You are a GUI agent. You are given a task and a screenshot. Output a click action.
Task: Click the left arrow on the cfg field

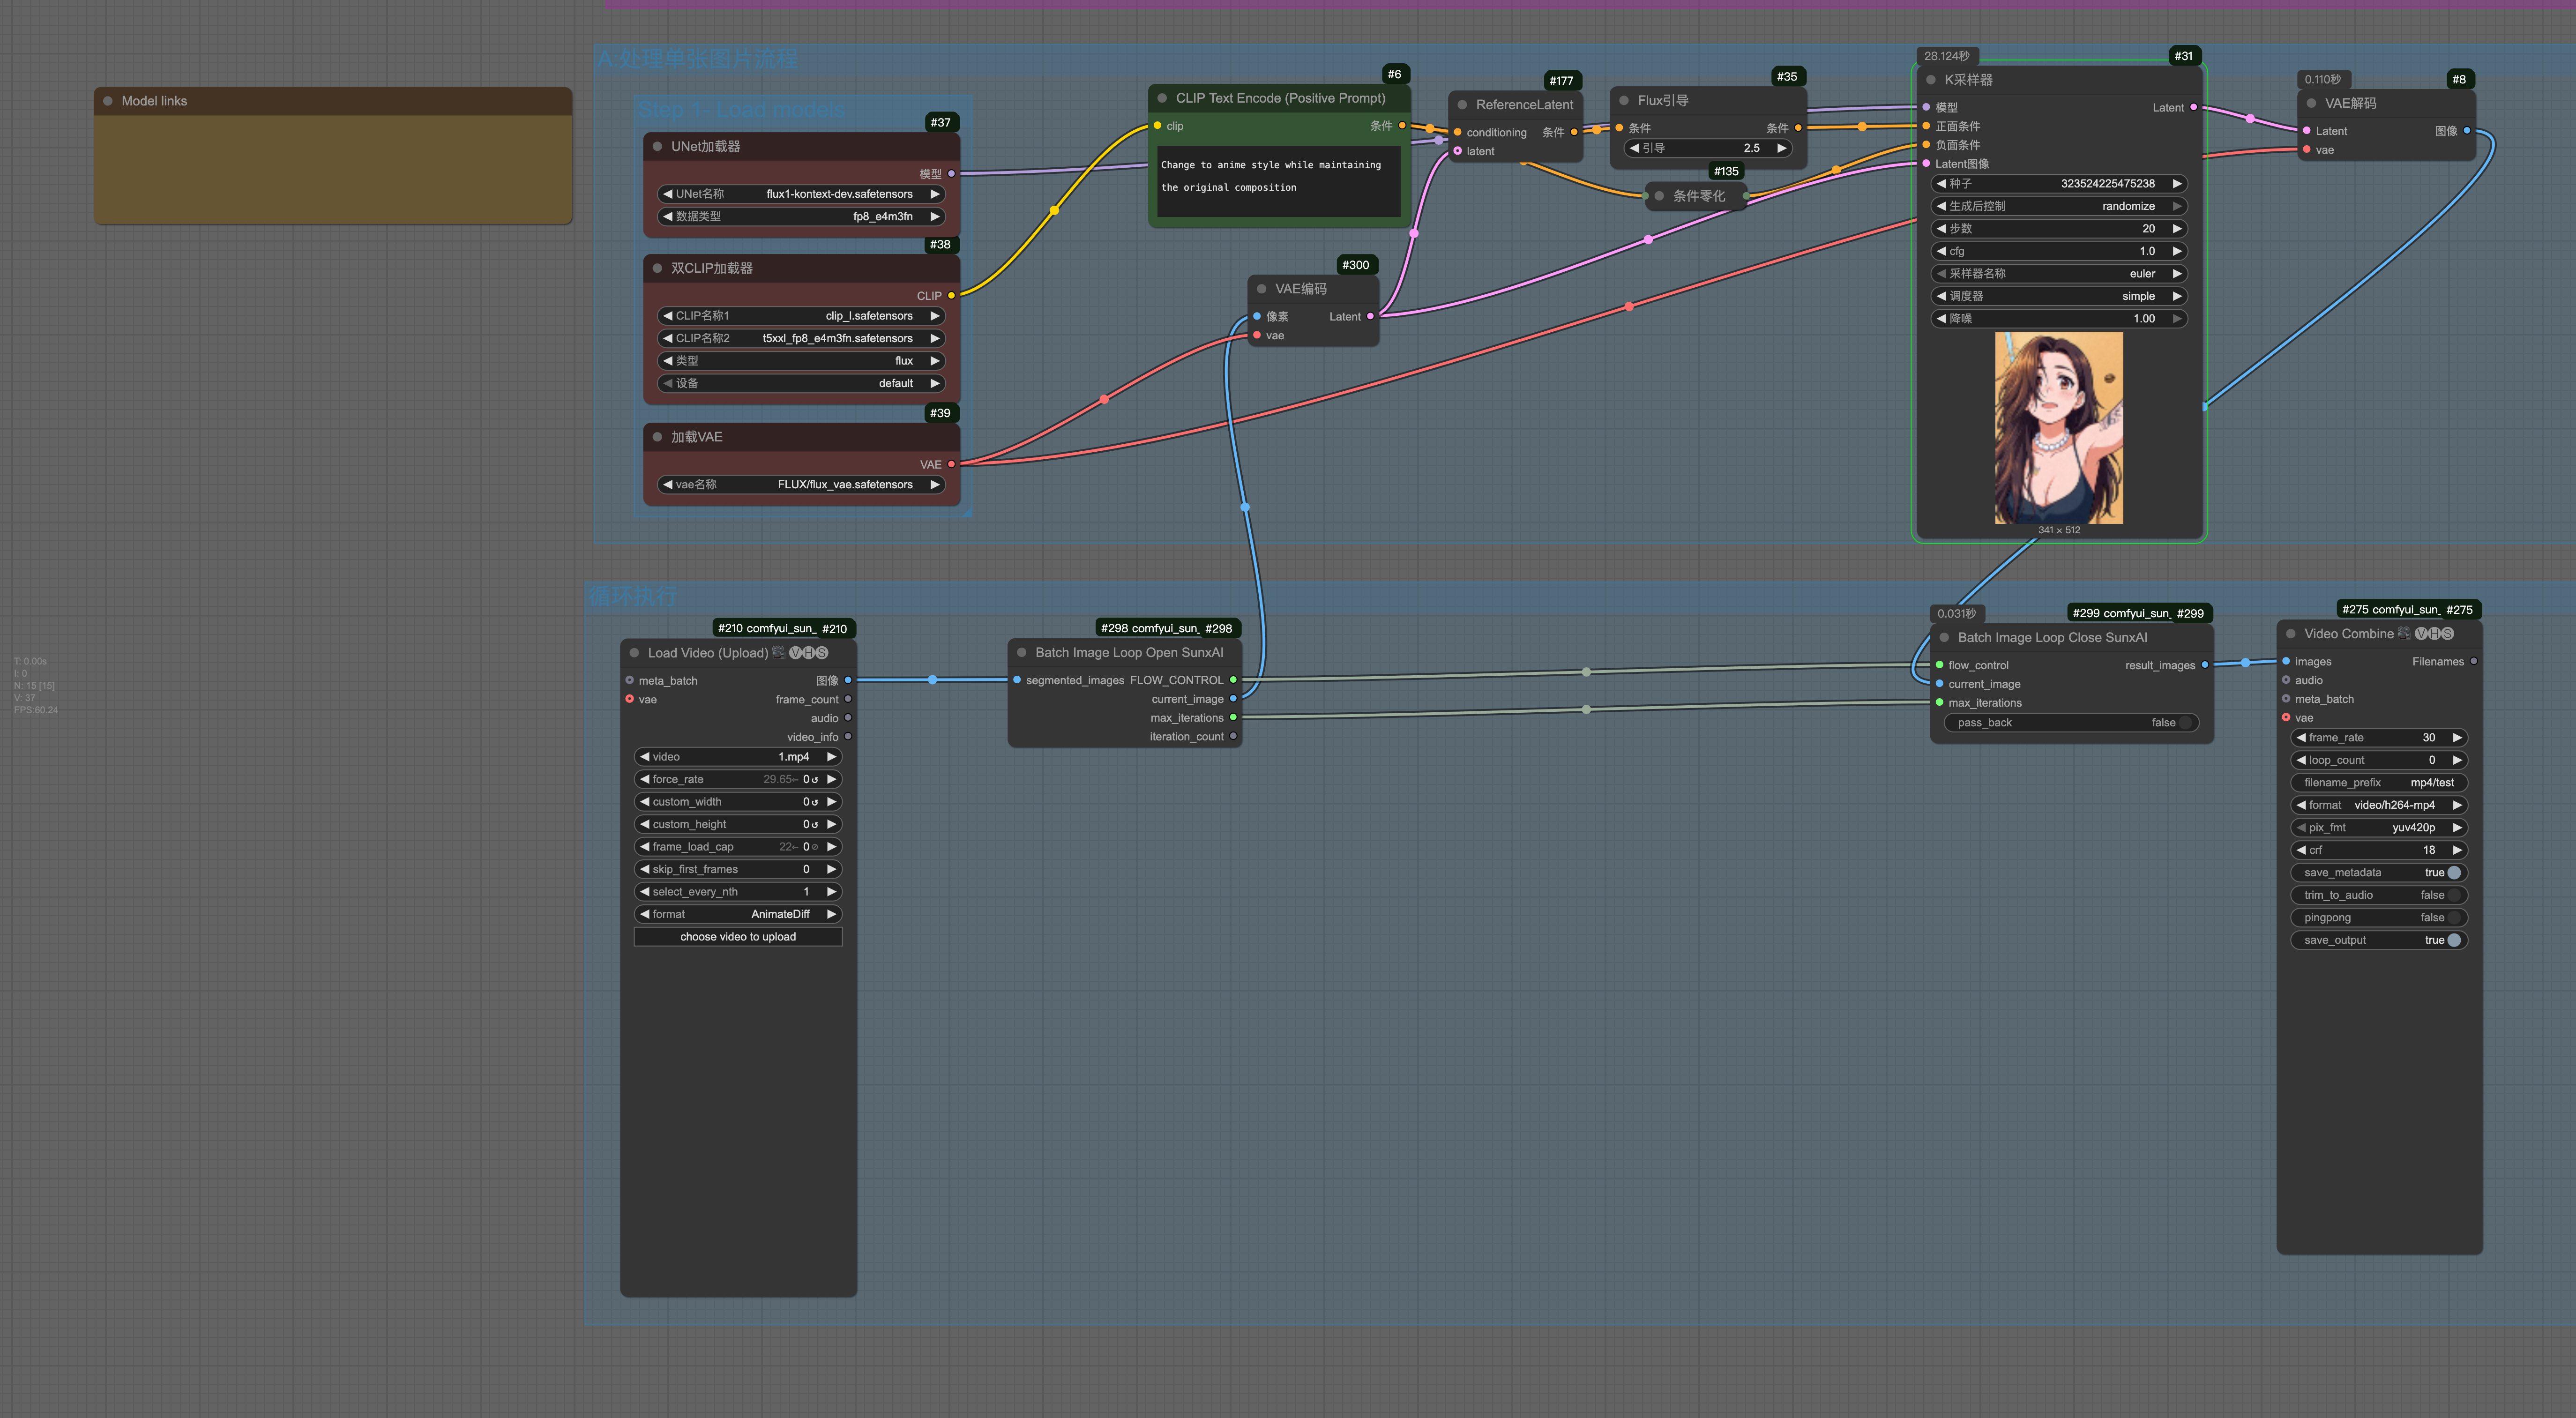coord(1941,251)
